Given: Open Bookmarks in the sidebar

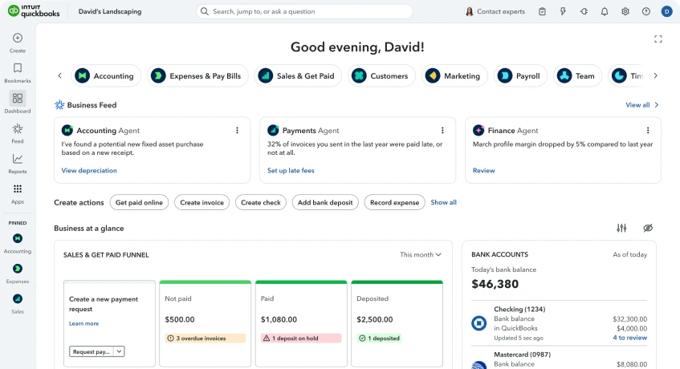Looking at the screenshot, I should tap(18, 73).
